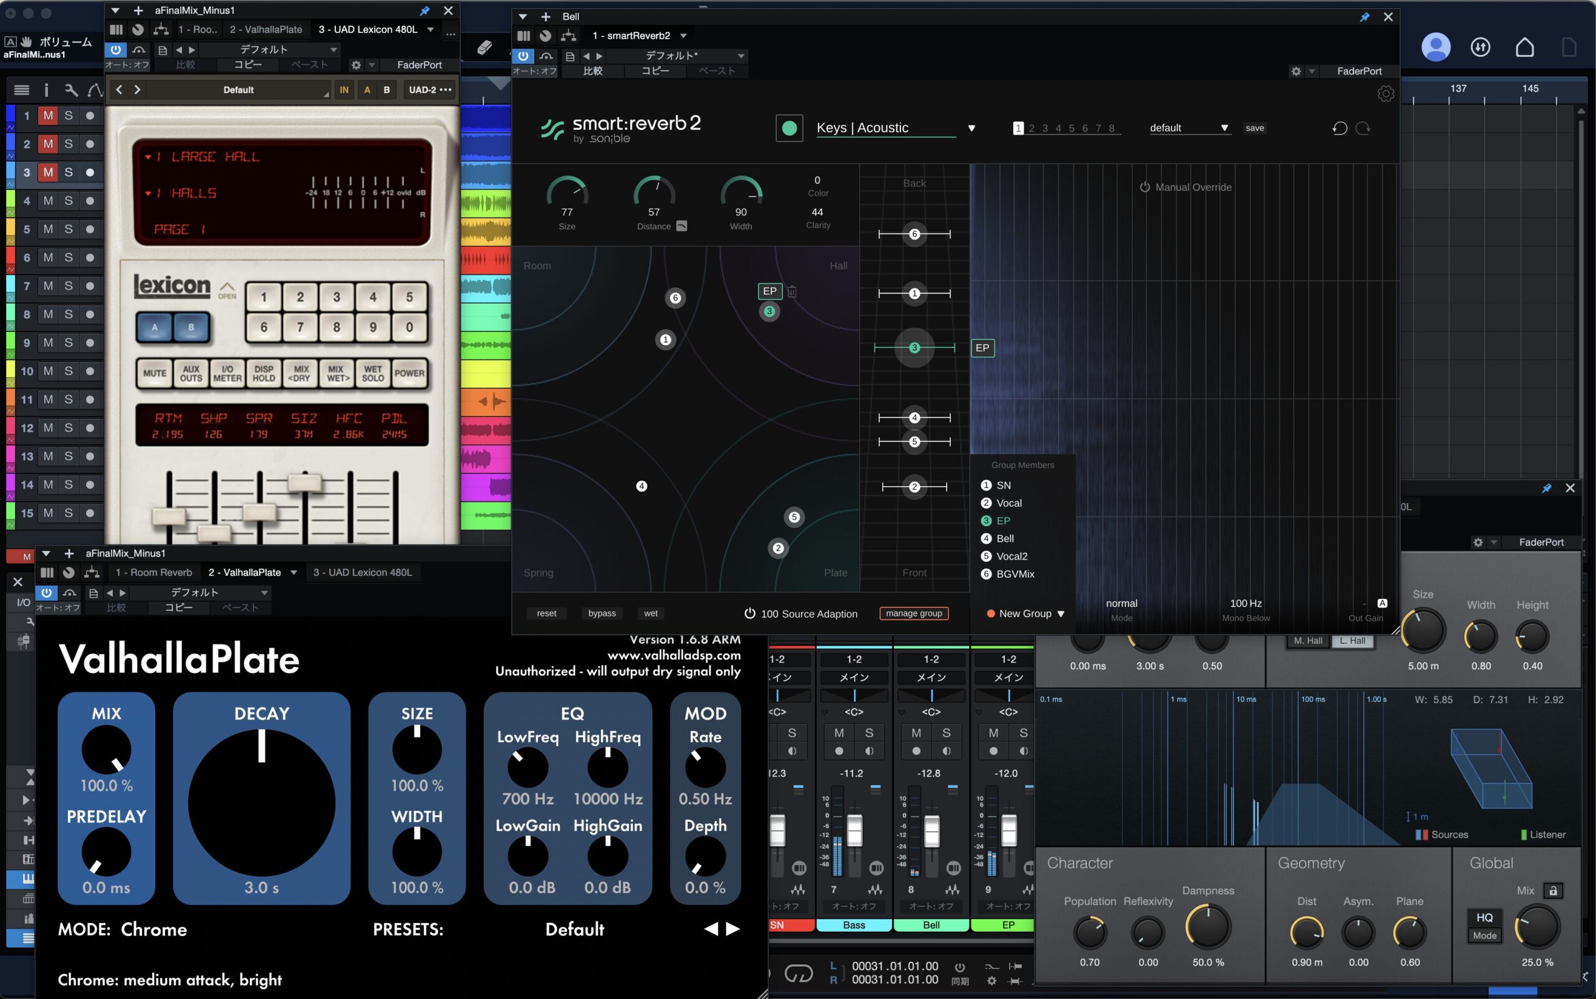Image resolution: width=1596 pixels, height=999 pixels.
Task: Toggle ValhallaPlate plugin power button
Action: [46, 593]
